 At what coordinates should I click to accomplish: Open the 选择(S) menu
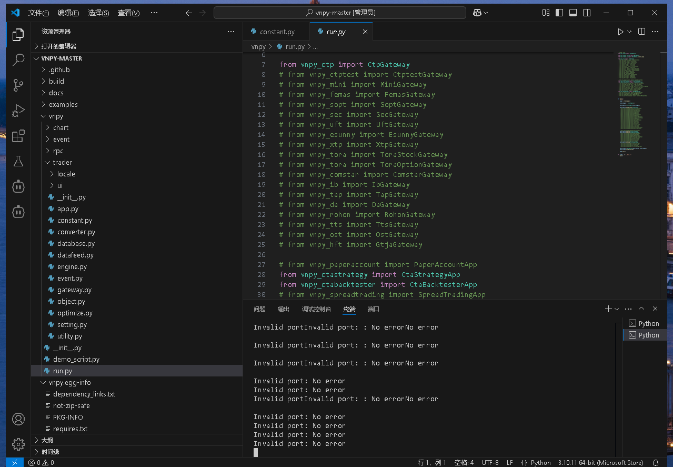(98, 13)
